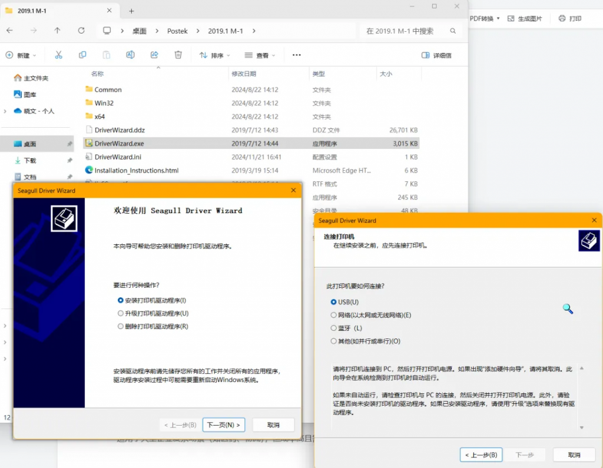Click the generate image button in background app
The width and height of the screenshot is (603, 468).
[x=525, y=18]
